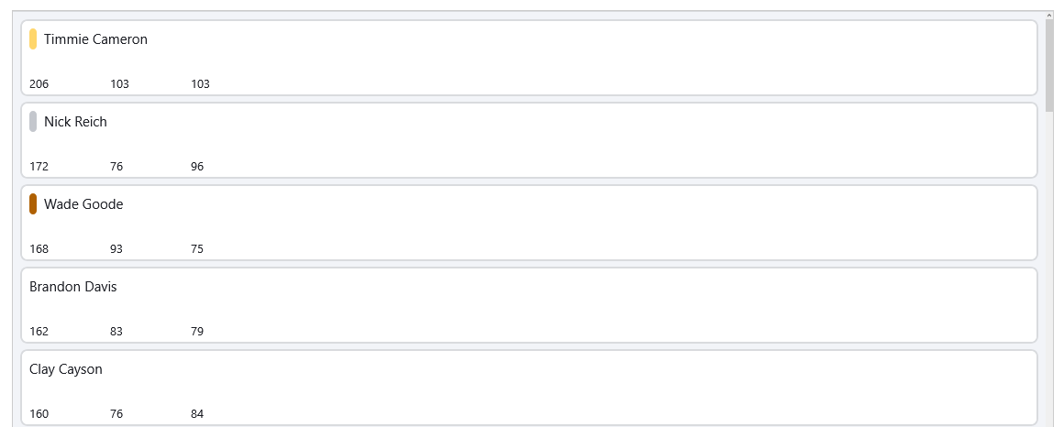This screenshot has height=427, width=1064.
Task: Click Wade Goode's total score 168
Action: [39, 249]
